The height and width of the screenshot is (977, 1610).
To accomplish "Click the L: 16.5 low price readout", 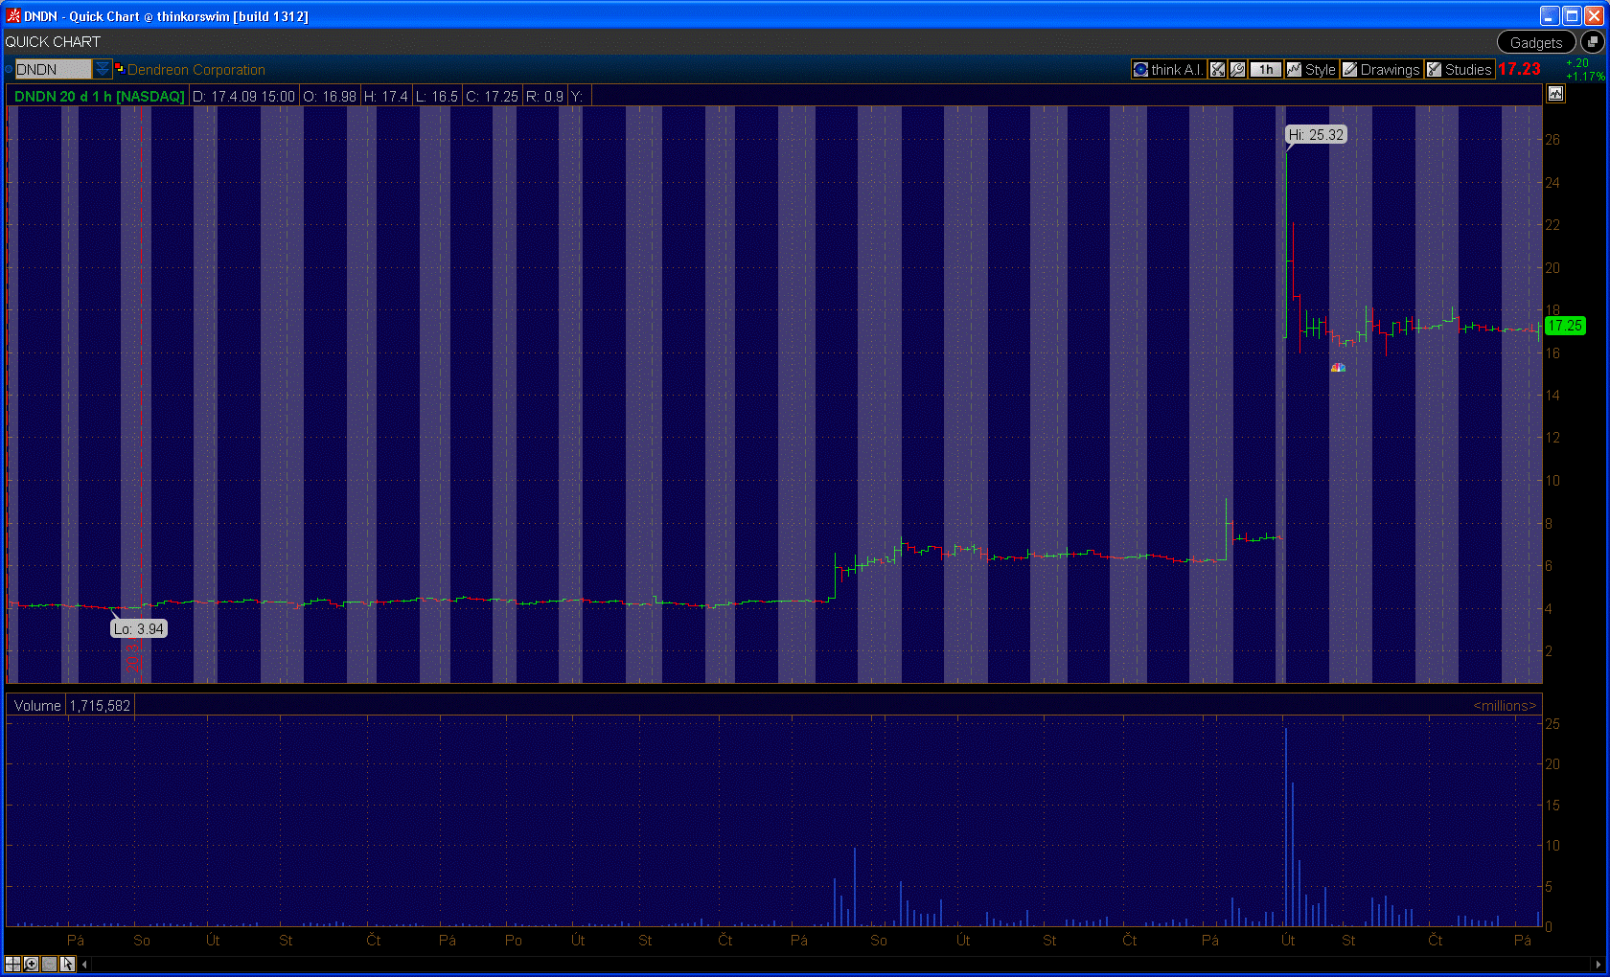I will coord(437,96).
